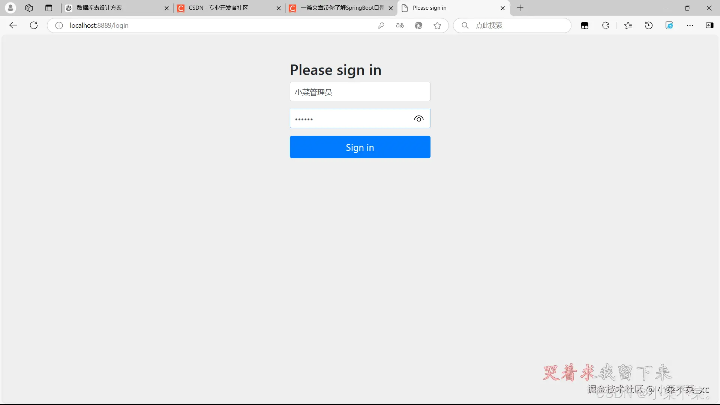Viewport: 720px width, 405px height.
Task: Open the user profile menu
Action: click(x=10, y=8)
